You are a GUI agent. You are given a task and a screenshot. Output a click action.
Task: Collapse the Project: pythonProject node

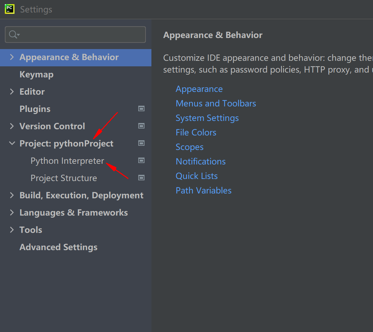click(12, 144)
